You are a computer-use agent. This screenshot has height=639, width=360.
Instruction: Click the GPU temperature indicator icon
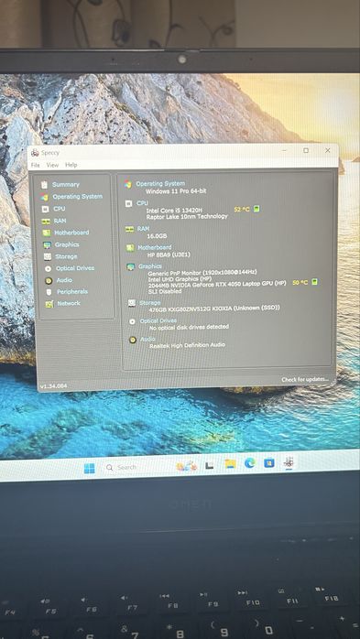(x=314, y=282)
